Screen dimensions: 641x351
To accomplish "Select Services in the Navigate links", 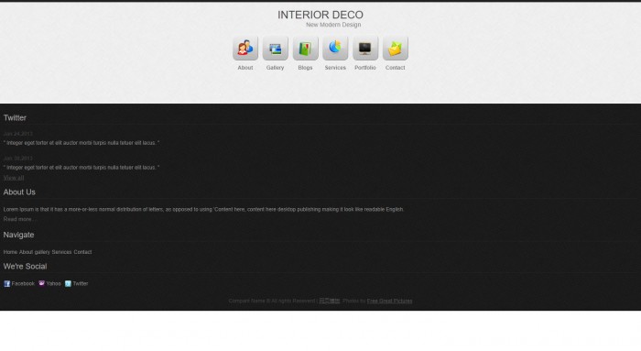I will pos(61,252).
